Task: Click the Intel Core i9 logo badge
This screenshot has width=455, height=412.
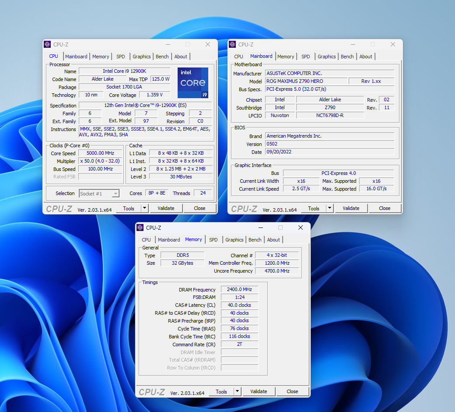Action: [x=192, y=82]
